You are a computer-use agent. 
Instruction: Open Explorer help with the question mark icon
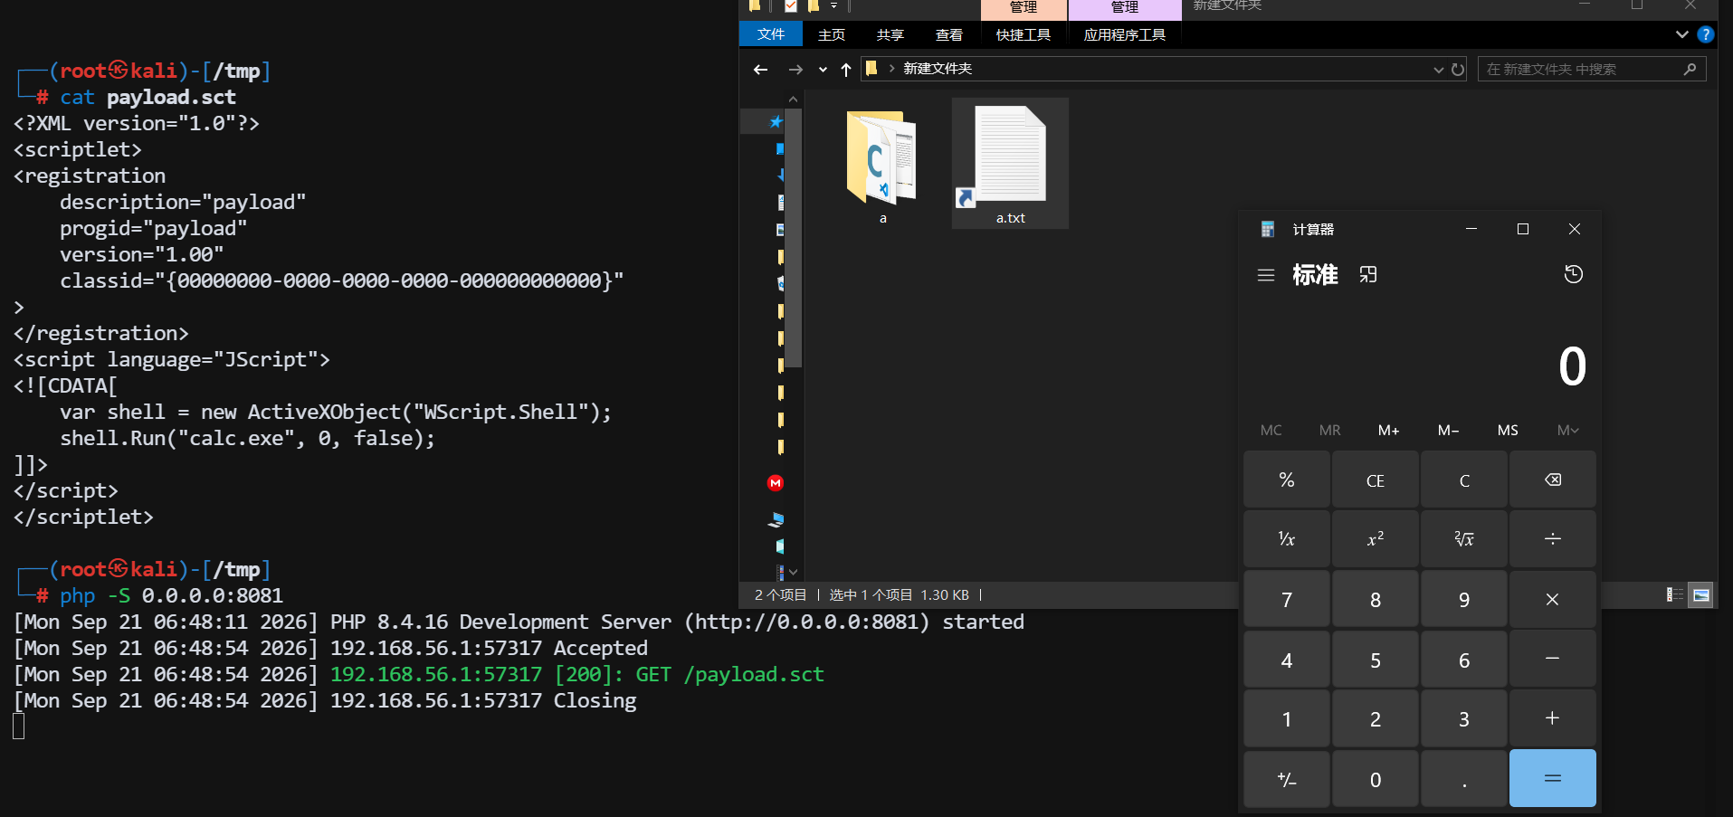pos(1706,34)
